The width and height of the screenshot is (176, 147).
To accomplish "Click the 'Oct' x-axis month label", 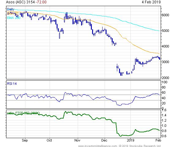I will tap(49, 140).
